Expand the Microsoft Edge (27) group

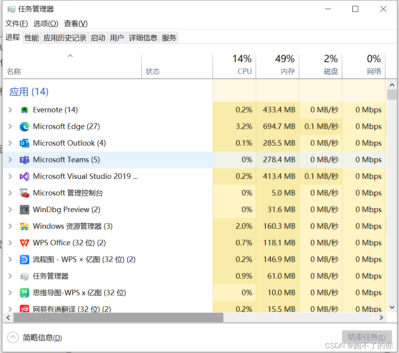(x=10, y=127)
